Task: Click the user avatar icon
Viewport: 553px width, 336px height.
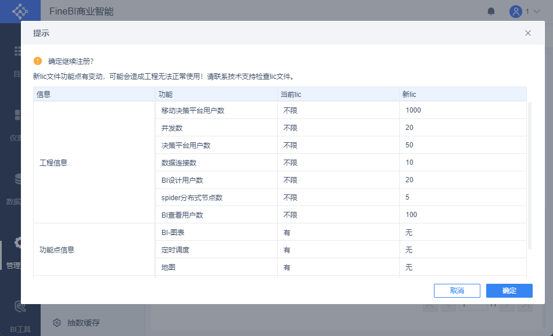Action: point(515,11)
